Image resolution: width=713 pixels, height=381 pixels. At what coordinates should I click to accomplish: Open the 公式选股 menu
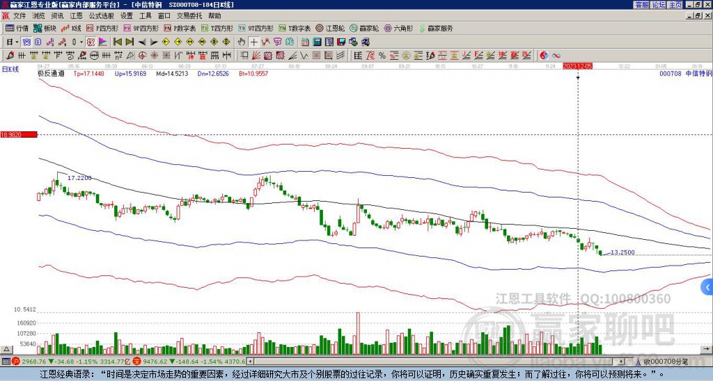pos(100,15)
